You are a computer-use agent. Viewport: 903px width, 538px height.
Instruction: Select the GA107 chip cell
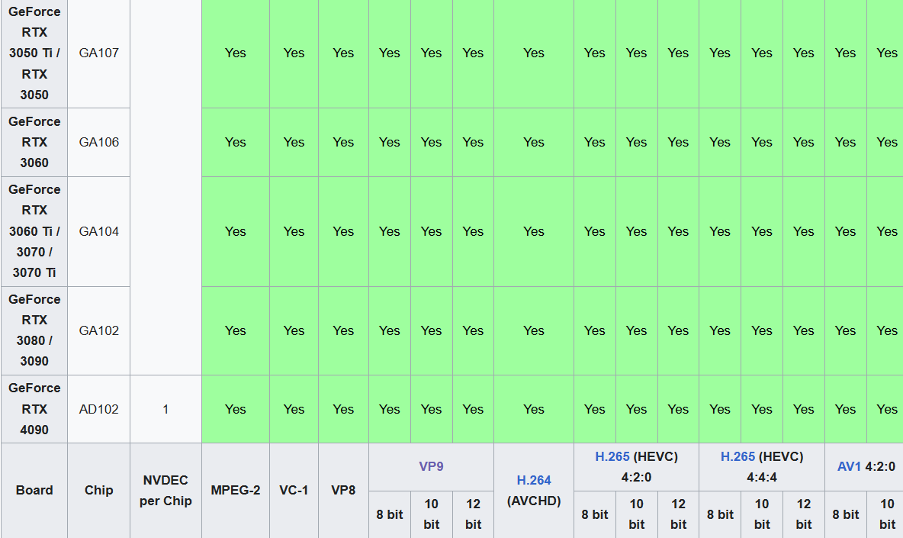coord(99,53)
